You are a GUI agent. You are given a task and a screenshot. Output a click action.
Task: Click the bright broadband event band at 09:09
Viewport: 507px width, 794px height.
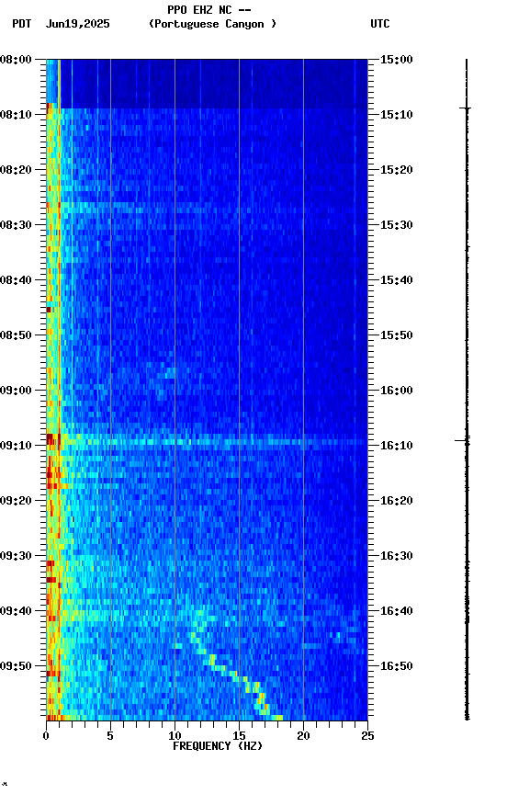click(x=207, y=442)
